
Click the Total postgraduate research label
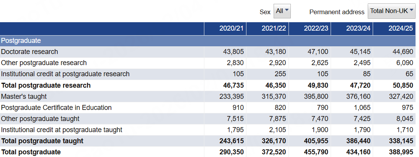46,85
